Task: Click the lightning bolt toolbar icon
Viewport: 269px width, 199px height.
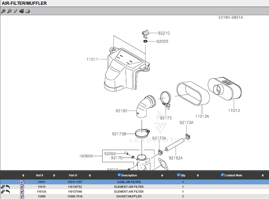Action: 15,11
